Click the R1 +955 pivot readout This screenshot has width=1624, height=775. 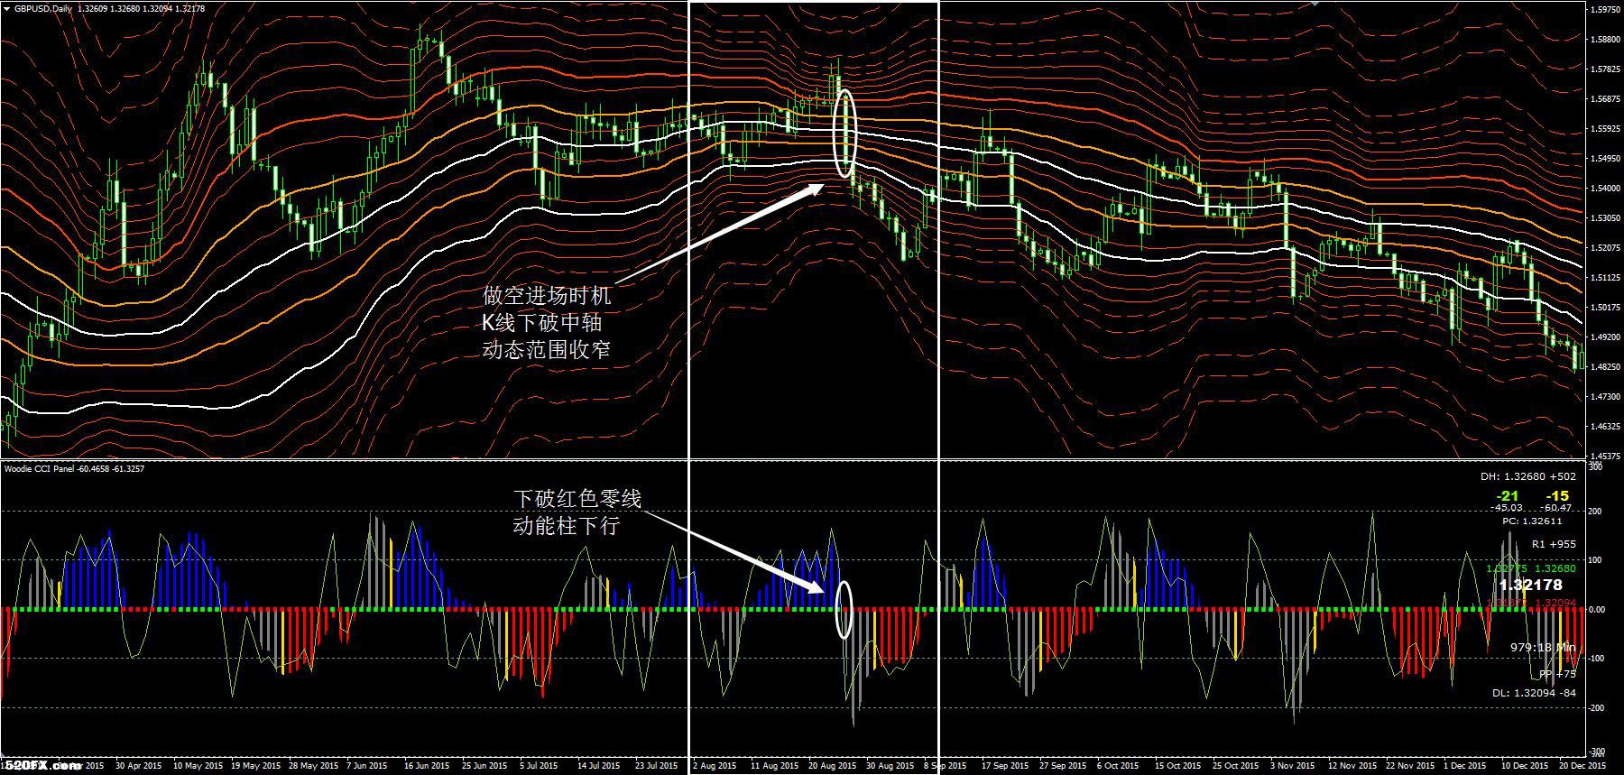[1554, 544]
